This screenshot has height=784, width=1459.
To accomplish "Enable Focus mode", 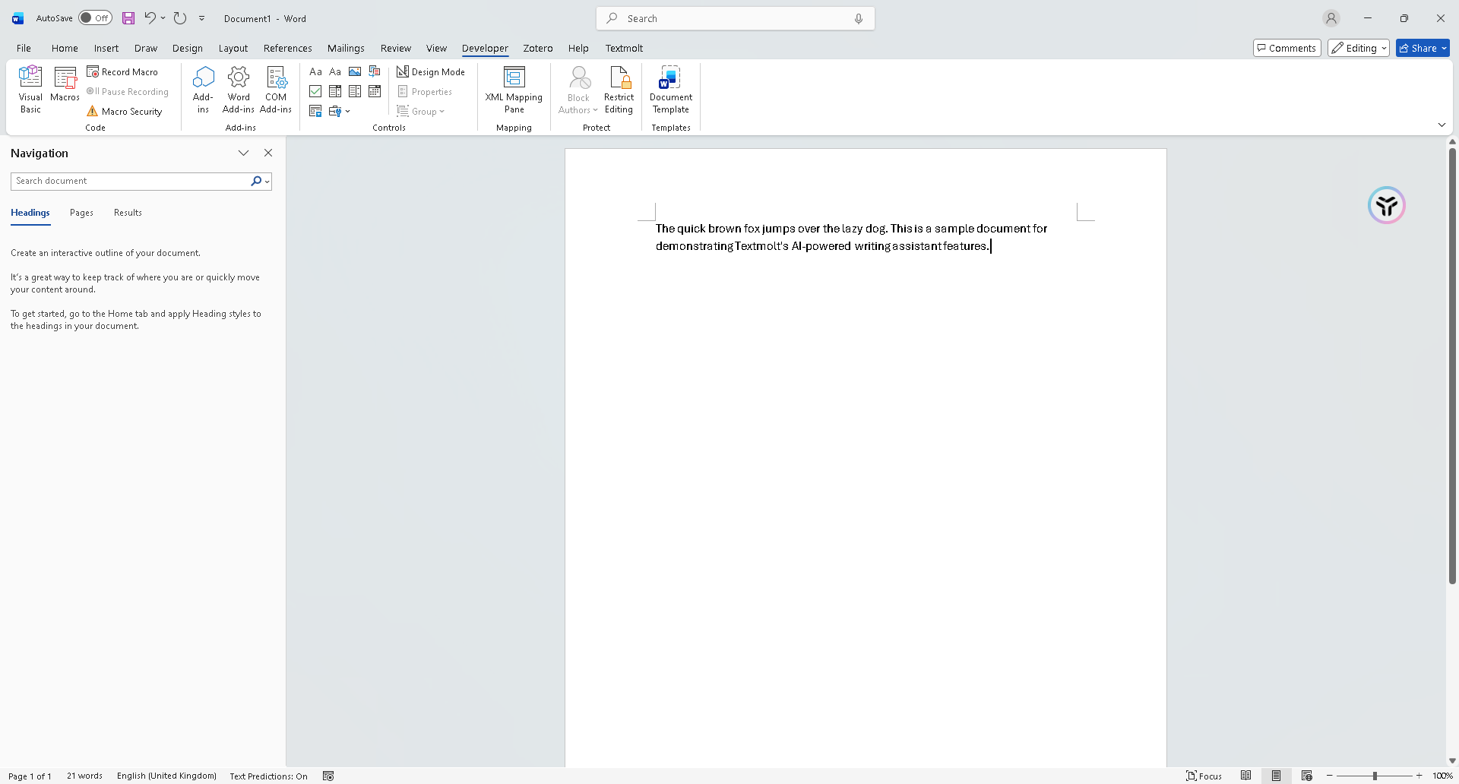I will click(x=1204, y=776).
